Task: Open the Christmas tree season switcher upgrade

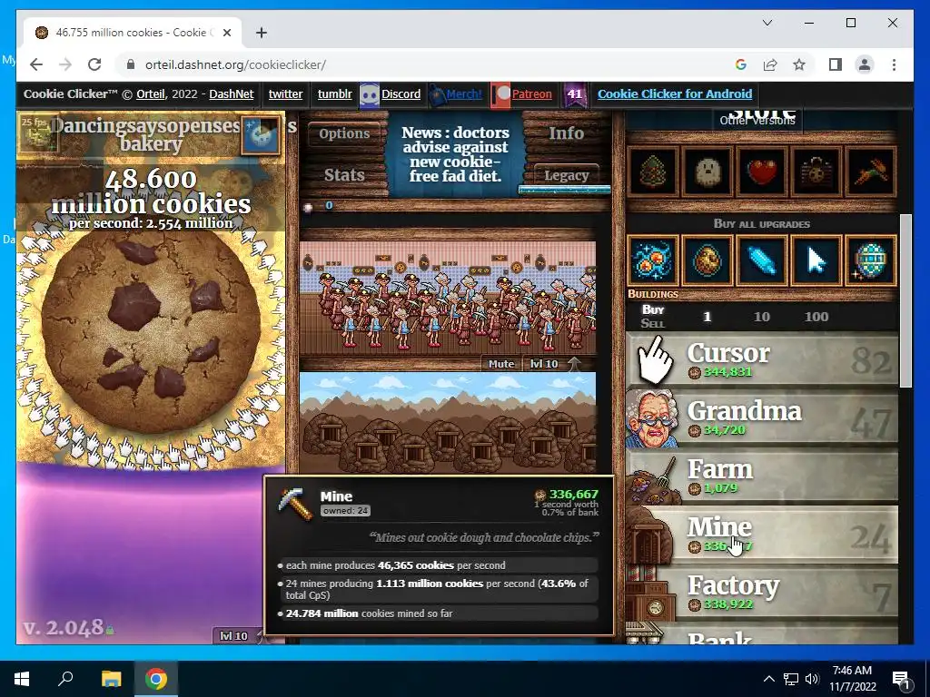Action: (x=652, y=172)
